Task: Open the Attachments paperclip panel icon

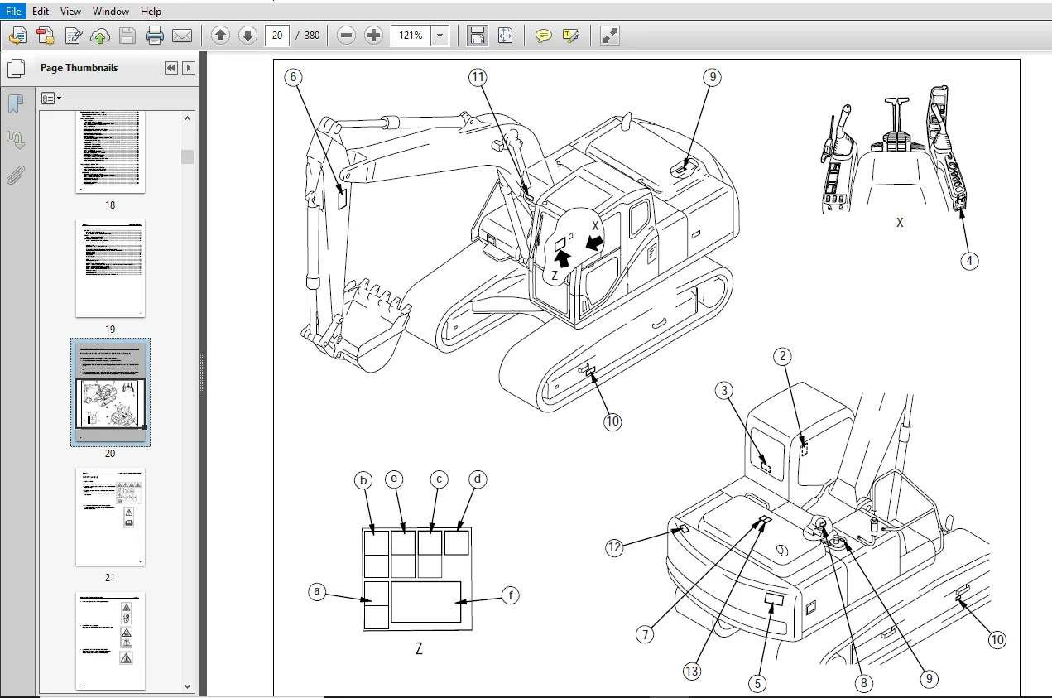Action: (15, 175)
